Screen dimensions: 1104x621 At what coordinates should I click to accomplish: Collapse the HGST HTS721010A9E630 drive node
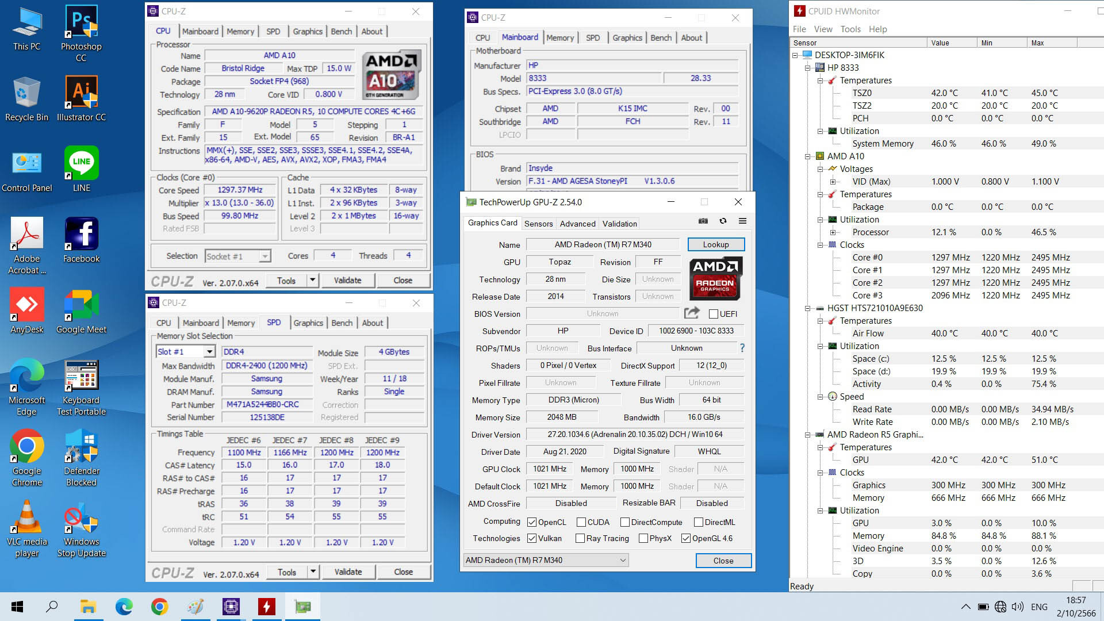tap(808, 308)
